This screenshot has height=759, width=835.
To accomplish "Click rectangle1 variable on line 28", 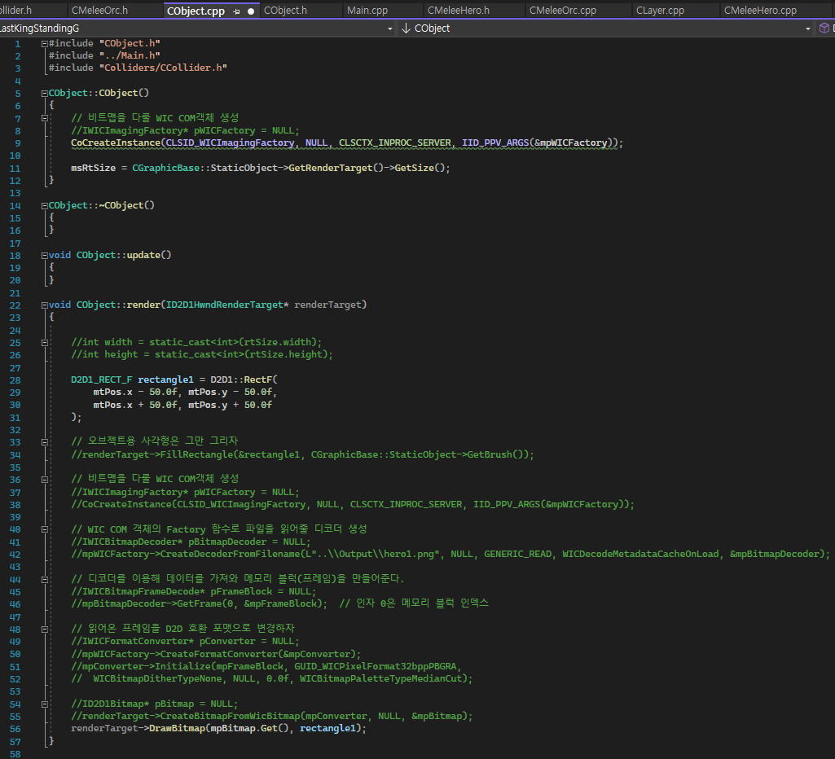I will click(165, 379).
